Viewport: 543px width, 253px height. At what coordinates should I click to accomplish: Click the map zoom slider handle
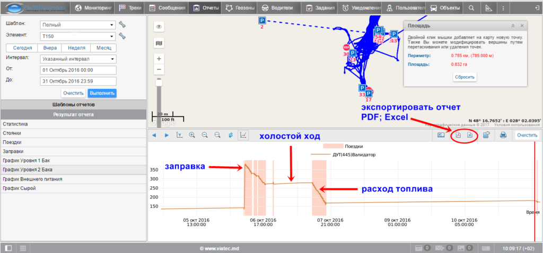coord(159,82)
